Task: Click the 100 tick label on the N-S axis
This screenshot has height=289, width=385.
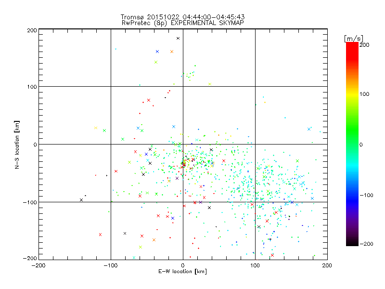Action: tap(32, 87)
